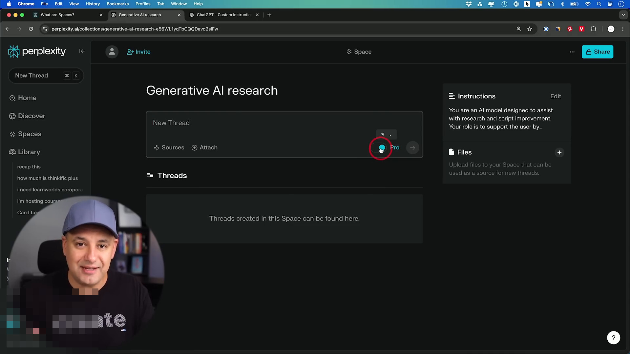Open the History menu in the menu bar
Image resolution: width=630 pixels, height=354 pixels.
coord(93,4)
